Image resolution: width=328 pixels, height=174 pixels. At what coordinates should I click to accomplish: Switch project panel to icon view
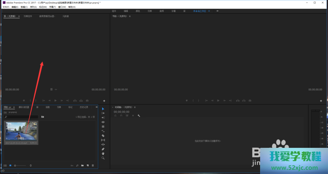(10, 165)
